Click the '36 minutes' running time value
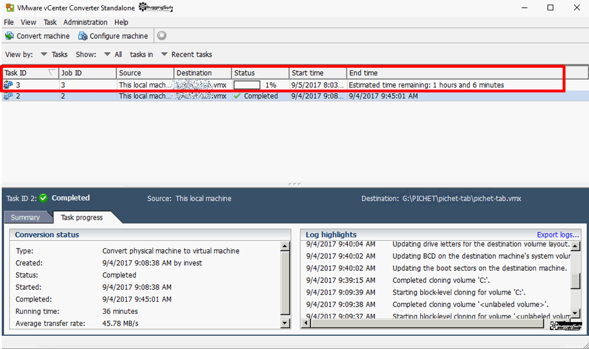589x349 pixels. click(x=120, y=311)
